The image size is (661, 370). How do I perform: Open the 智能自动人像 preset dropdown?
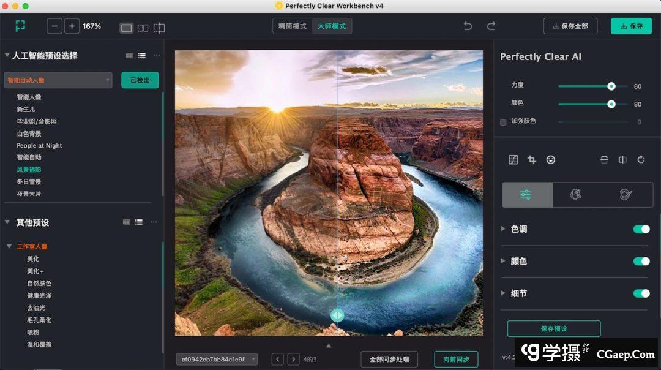tap(58, 80)
